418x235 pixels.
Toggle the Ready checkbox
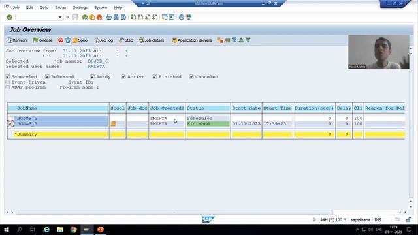coord(92,77)
